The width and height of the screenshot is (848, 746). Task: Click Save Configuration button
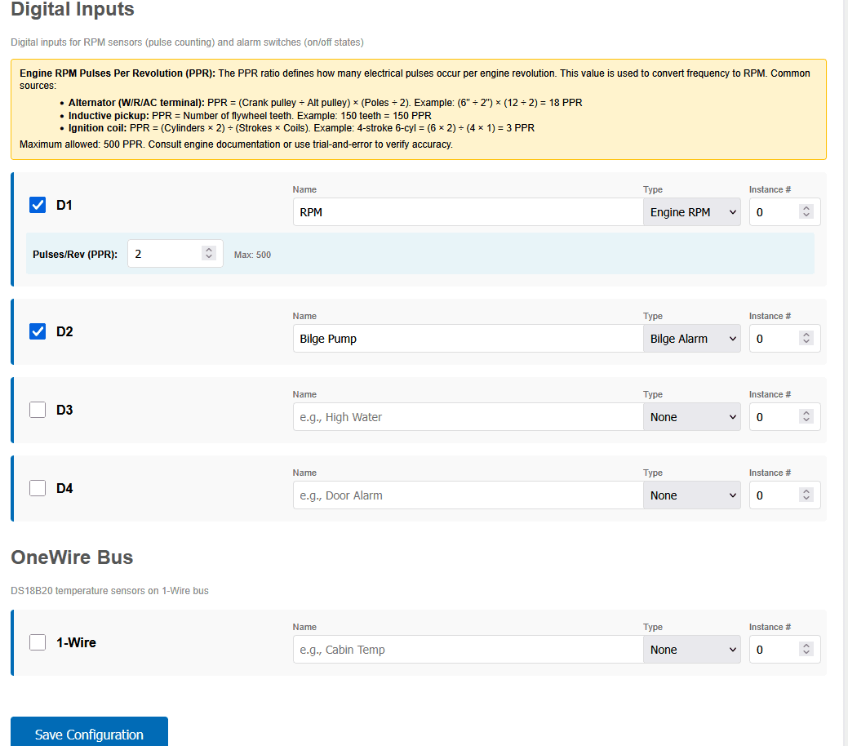coord(89,734)
